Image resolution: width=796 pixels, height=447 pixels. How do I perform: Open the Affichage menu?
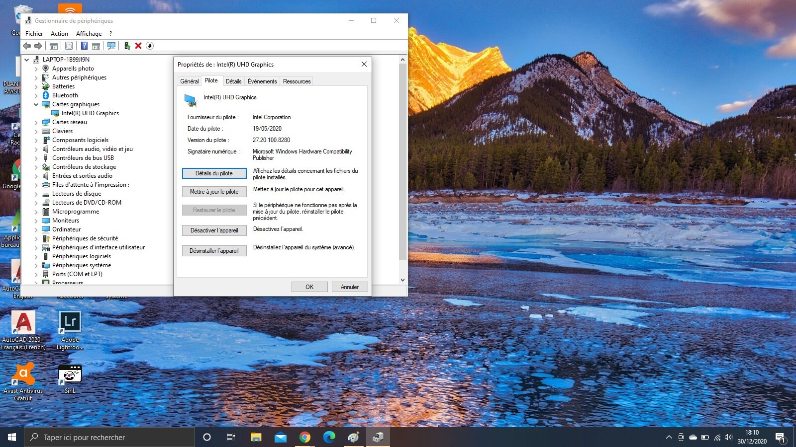tap(89, 34)
